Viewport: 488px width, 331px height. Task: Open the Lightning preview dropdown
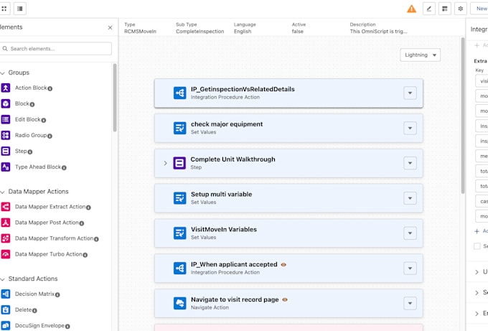tap(420, 55)
